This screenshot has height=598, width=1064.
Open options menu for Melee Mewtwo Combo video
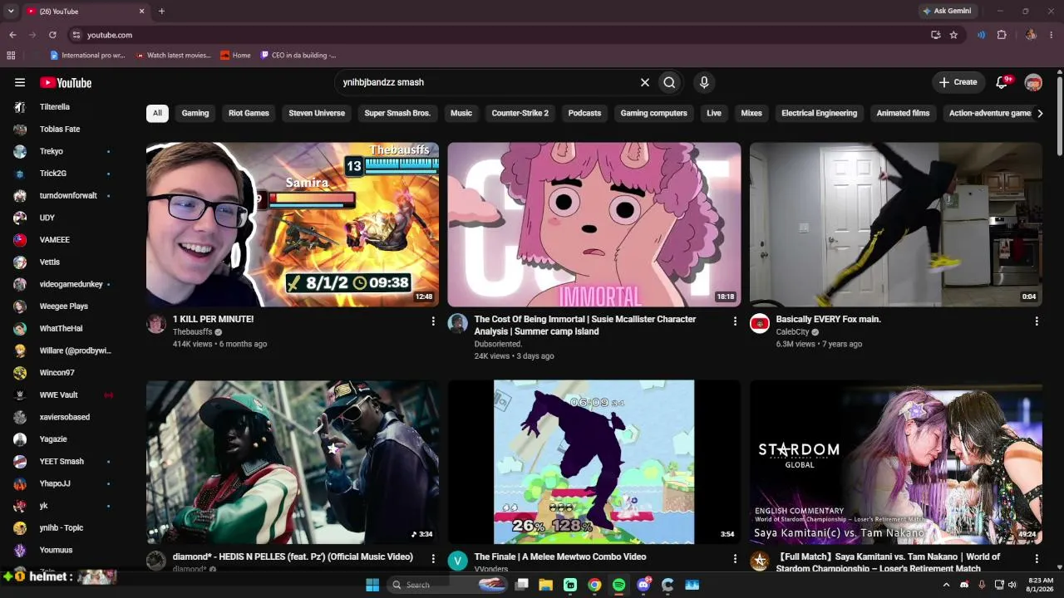735,558
